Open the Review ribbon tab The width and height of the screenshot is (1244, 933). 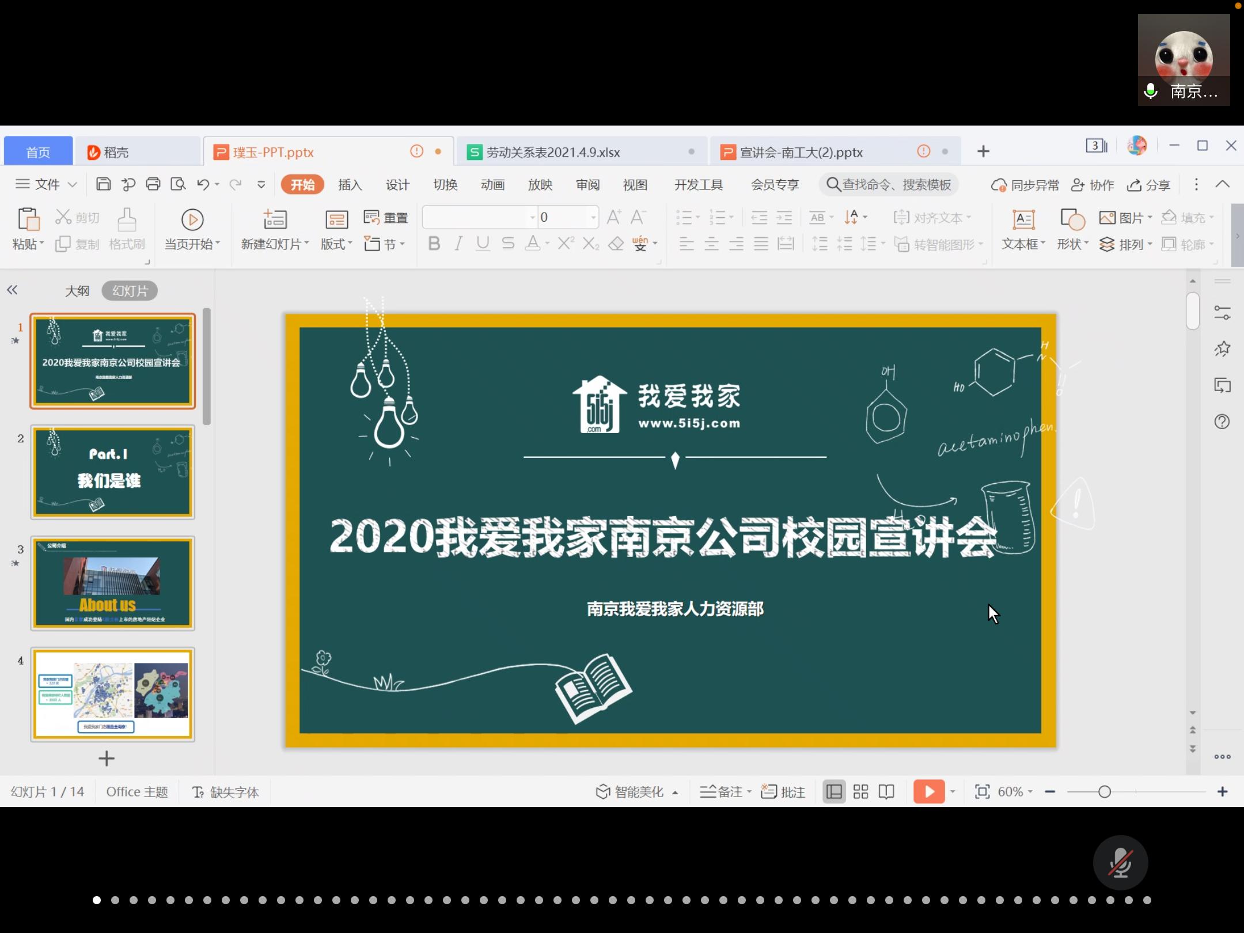coord(587,185)
